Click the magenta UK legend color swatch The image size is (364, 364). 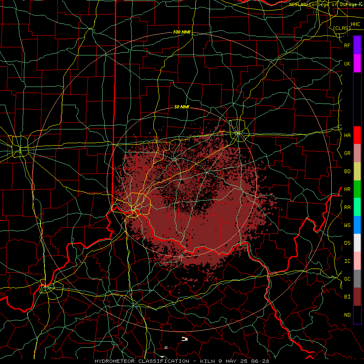[357, 63]
